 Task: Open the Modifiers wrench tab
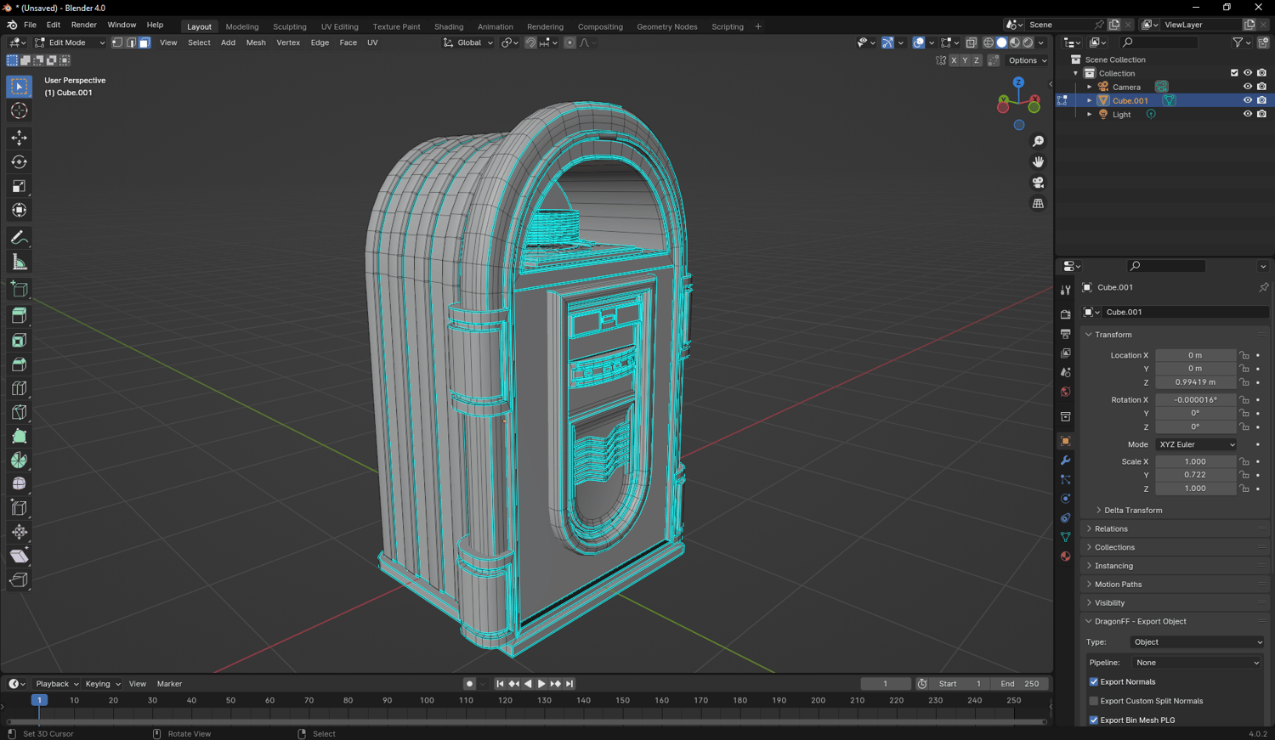coord(1065,460)
